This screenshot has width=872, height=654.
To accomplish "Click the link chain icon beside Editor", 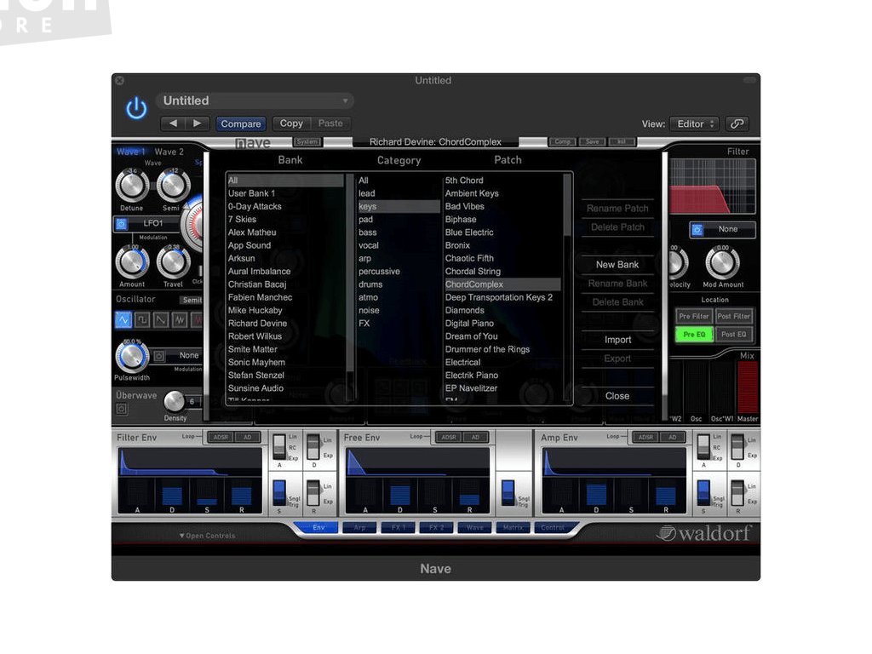I will (x=737, y=123).
